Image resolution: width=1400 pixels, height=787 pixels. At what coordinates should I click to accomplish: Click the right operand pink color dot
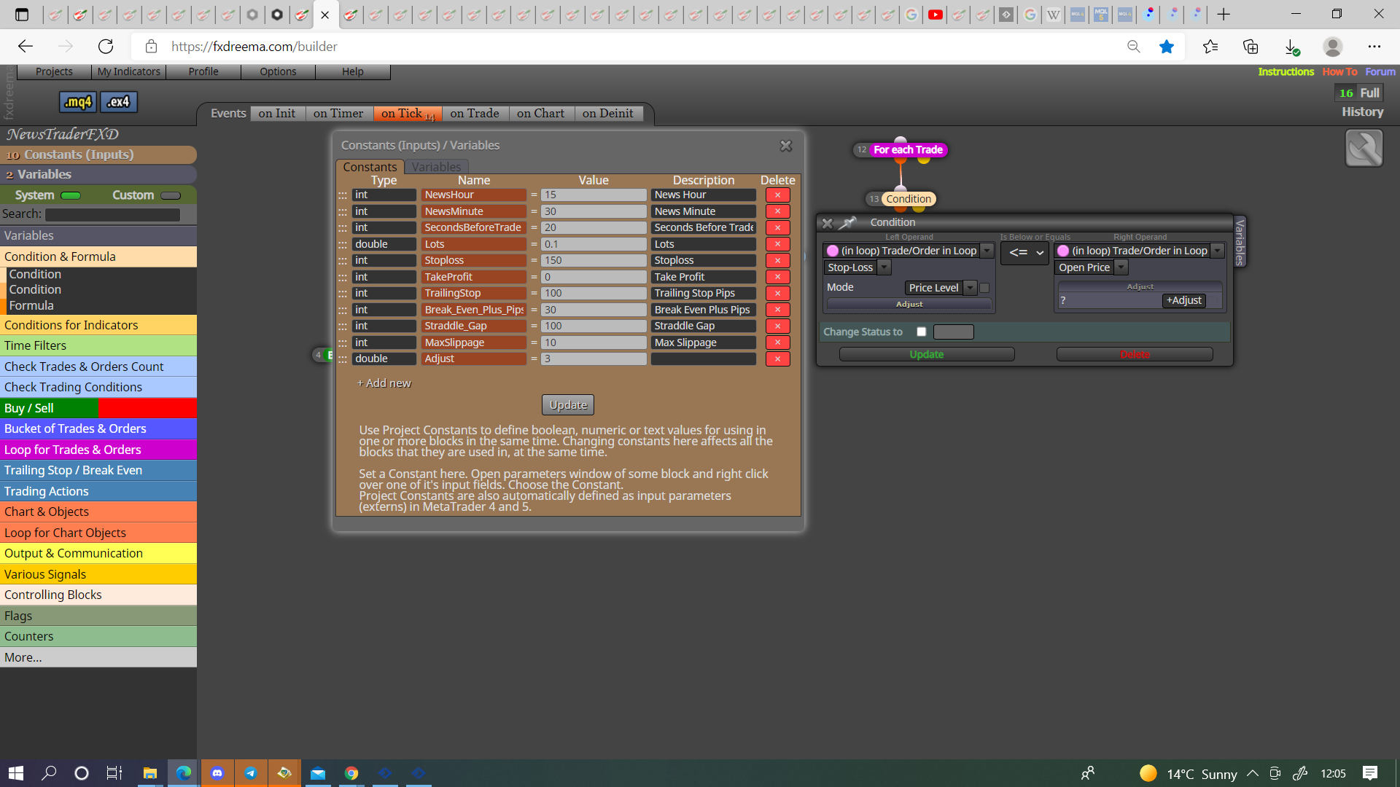(x=1063, y=251)
